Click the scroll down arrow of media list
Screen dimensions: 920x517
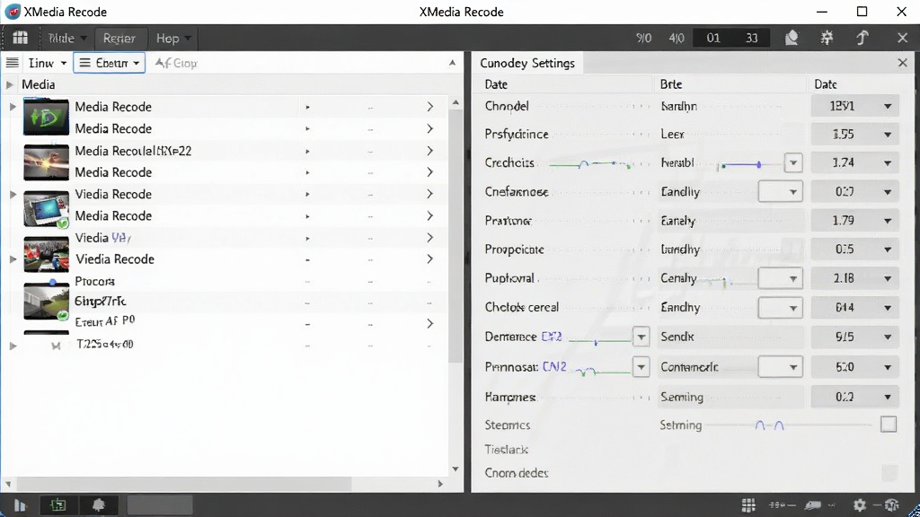coord(456,469)
